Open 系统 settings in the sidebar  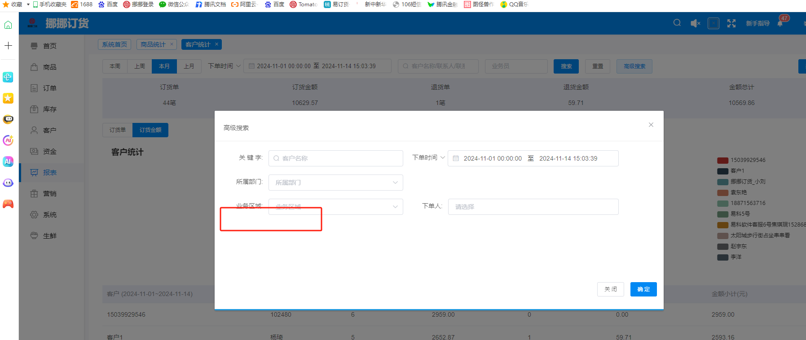(49, 215)
